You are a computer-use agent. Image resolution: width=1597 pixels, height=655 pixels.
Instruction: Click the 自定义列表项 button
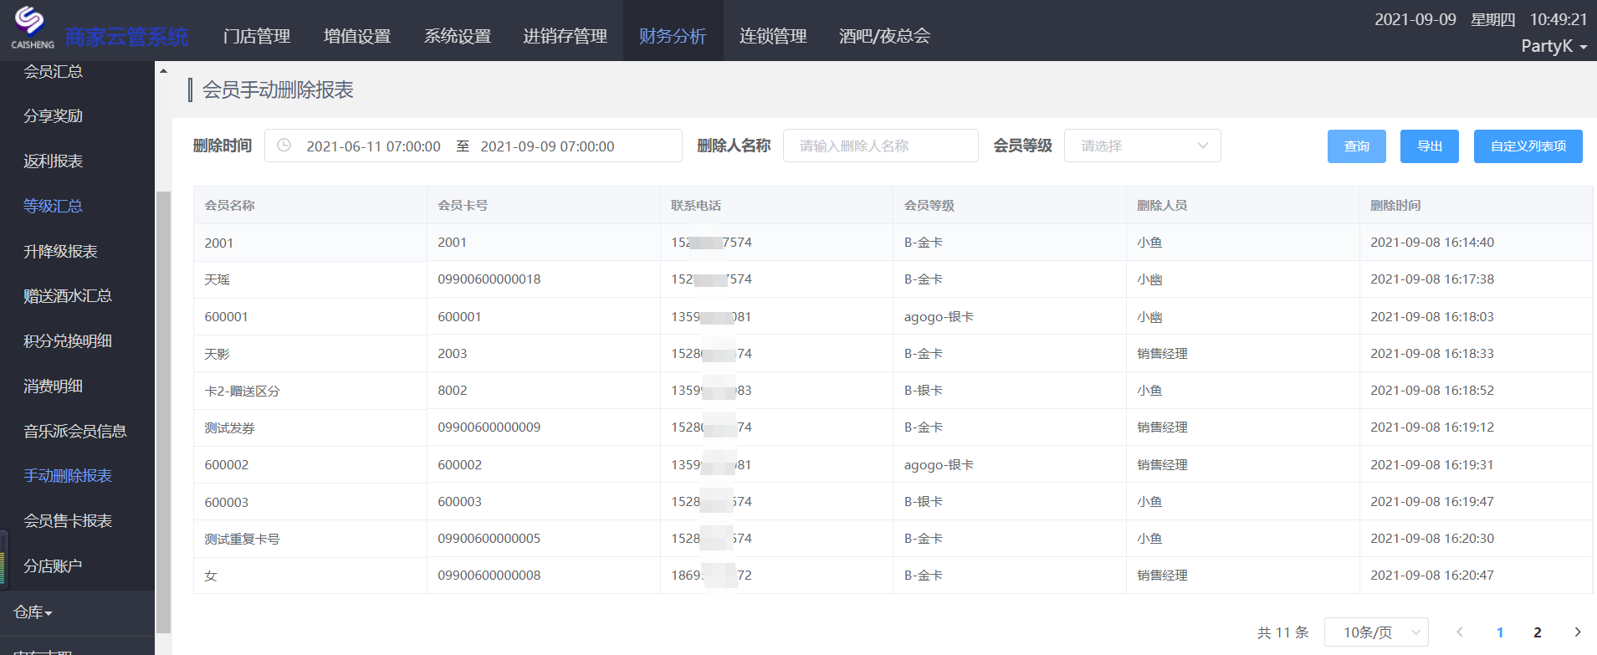tap(1528, 146)
